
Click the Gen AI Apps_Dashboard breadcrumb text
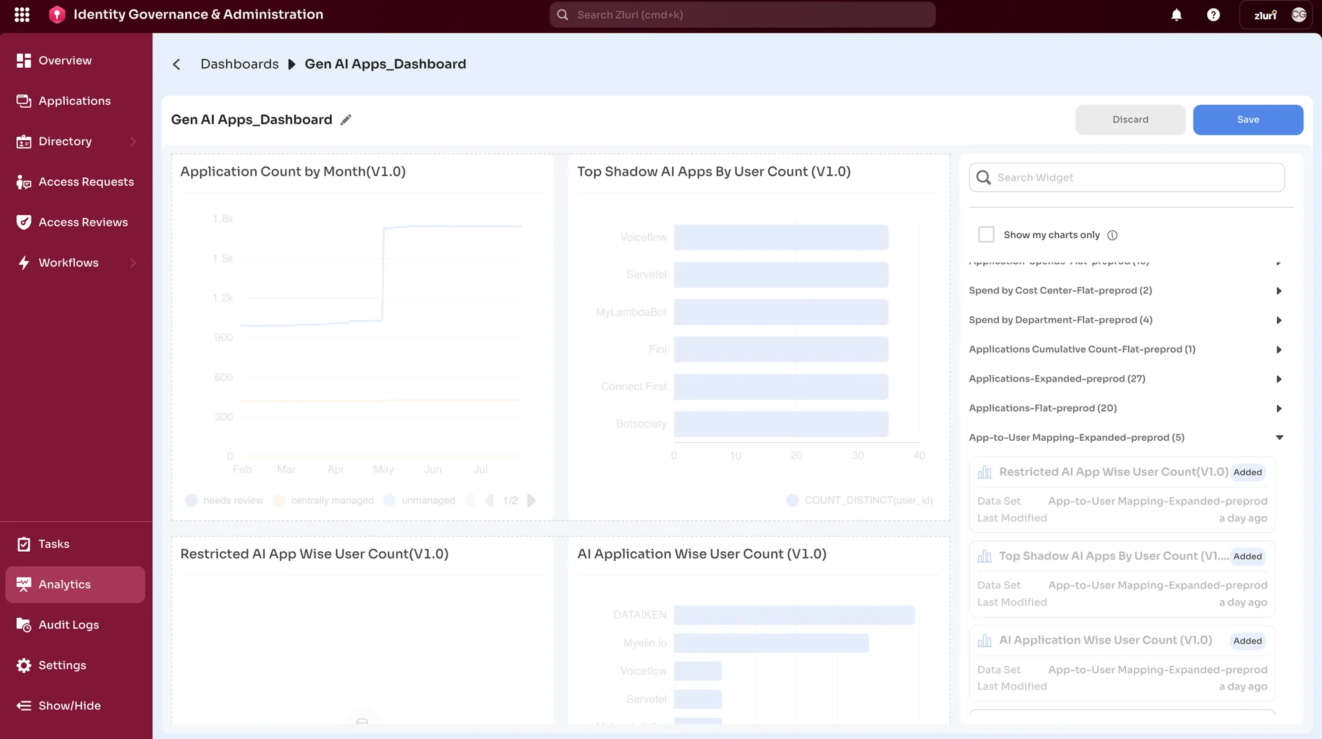[x=385, y=64]
